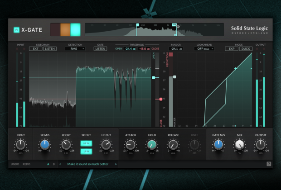Toggle the sidechain LISTEN button

[50, 49]
